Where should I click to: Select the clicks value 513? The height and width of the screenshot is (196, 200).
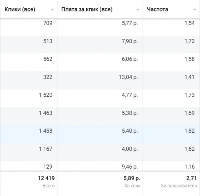point(48,41)
